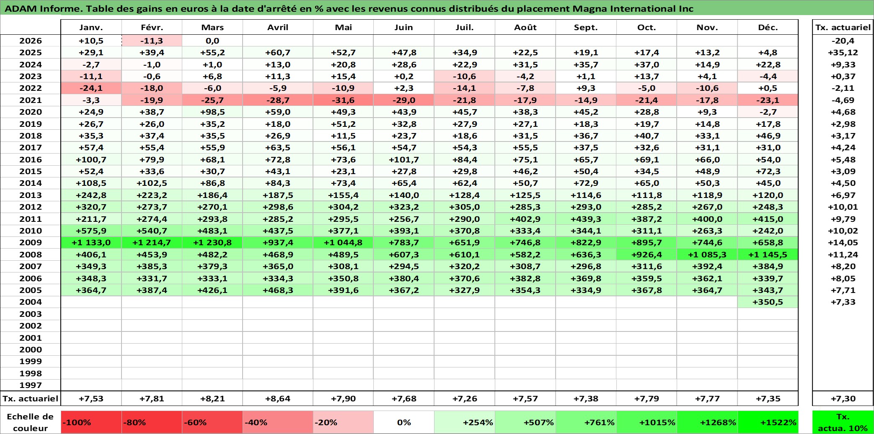Select the January bottom-row rate '+7,53'
The image size is (874, 434).
tap(91, 398)
